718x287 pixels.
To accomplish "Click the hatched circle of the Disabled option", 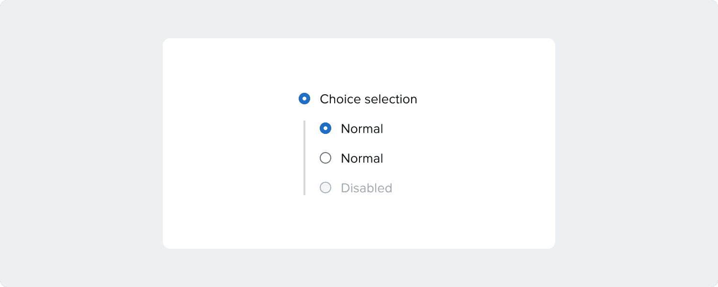I will pos(325,188).
